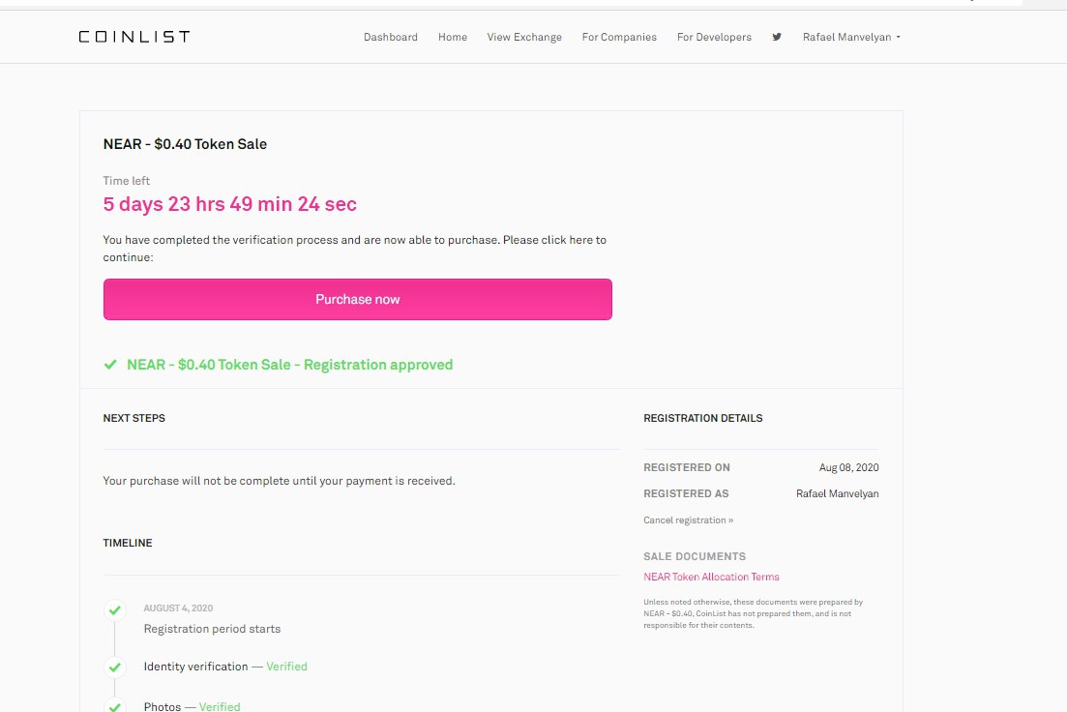This screenshot has width=1067, height=712.
Task: Click green checkmark next to Registration approved
Action: point(110,365)
